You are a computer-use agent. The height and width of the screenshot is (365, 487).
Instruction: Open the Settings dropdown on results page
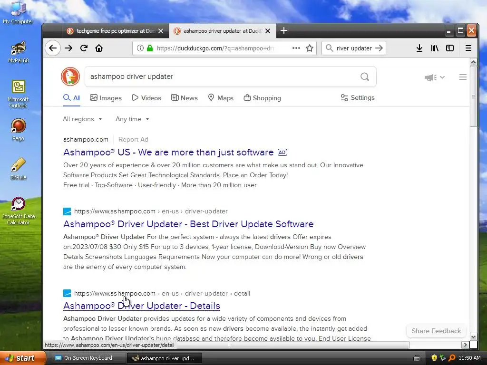click(x=358, y=97)
